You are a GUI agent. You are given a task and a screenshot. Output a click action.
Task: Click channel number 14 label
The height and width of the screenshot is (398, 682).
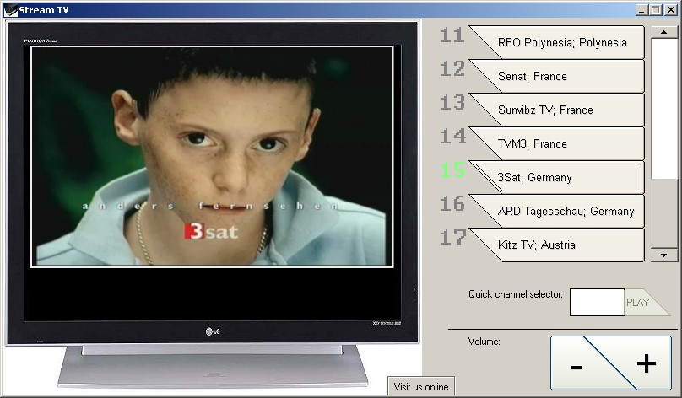(452, 137)
